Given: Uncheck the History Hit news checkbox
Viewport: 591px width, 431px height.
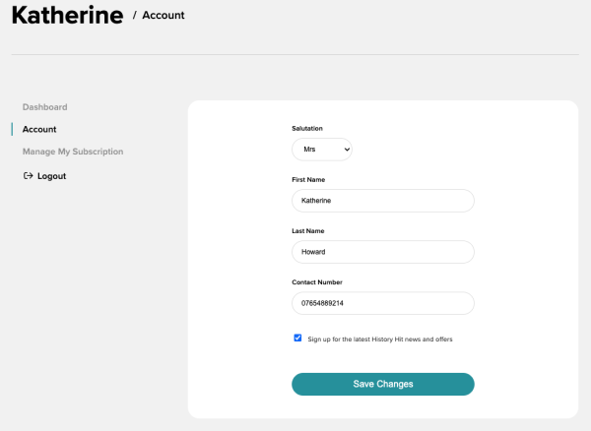Looking at the screenshot, I should tap(297, 338).
